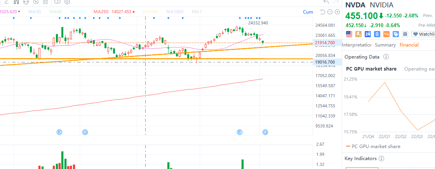The image size is (435, 169).
Task: Click the orange declining chart icon
Action: pyautogui.click(x=386, y=34)
